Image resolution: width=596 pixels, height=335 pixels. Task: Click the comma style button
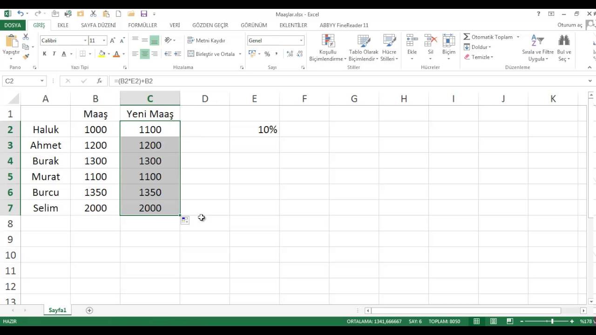coord(277,54)
